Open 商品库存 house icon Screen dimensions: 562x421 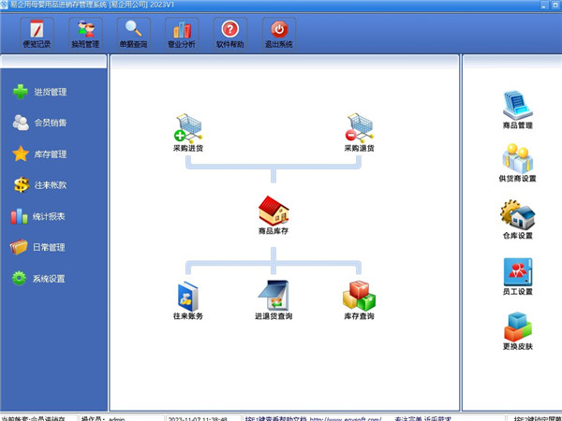(274, 215)
